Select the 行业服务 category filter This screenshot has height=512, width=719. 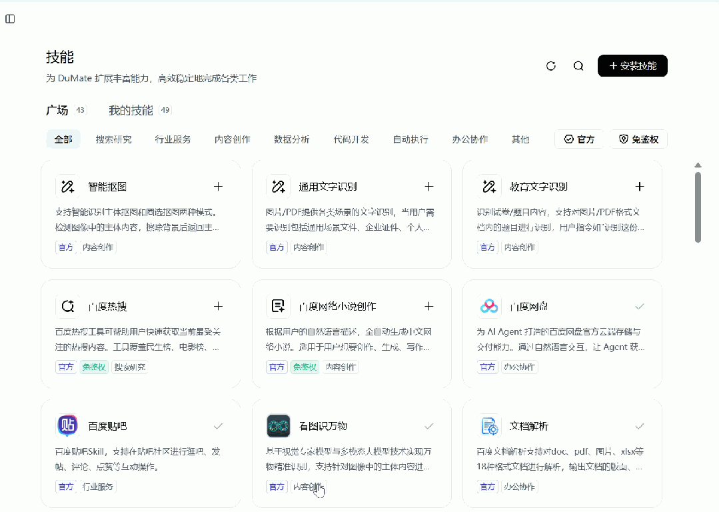pos(173,139)
